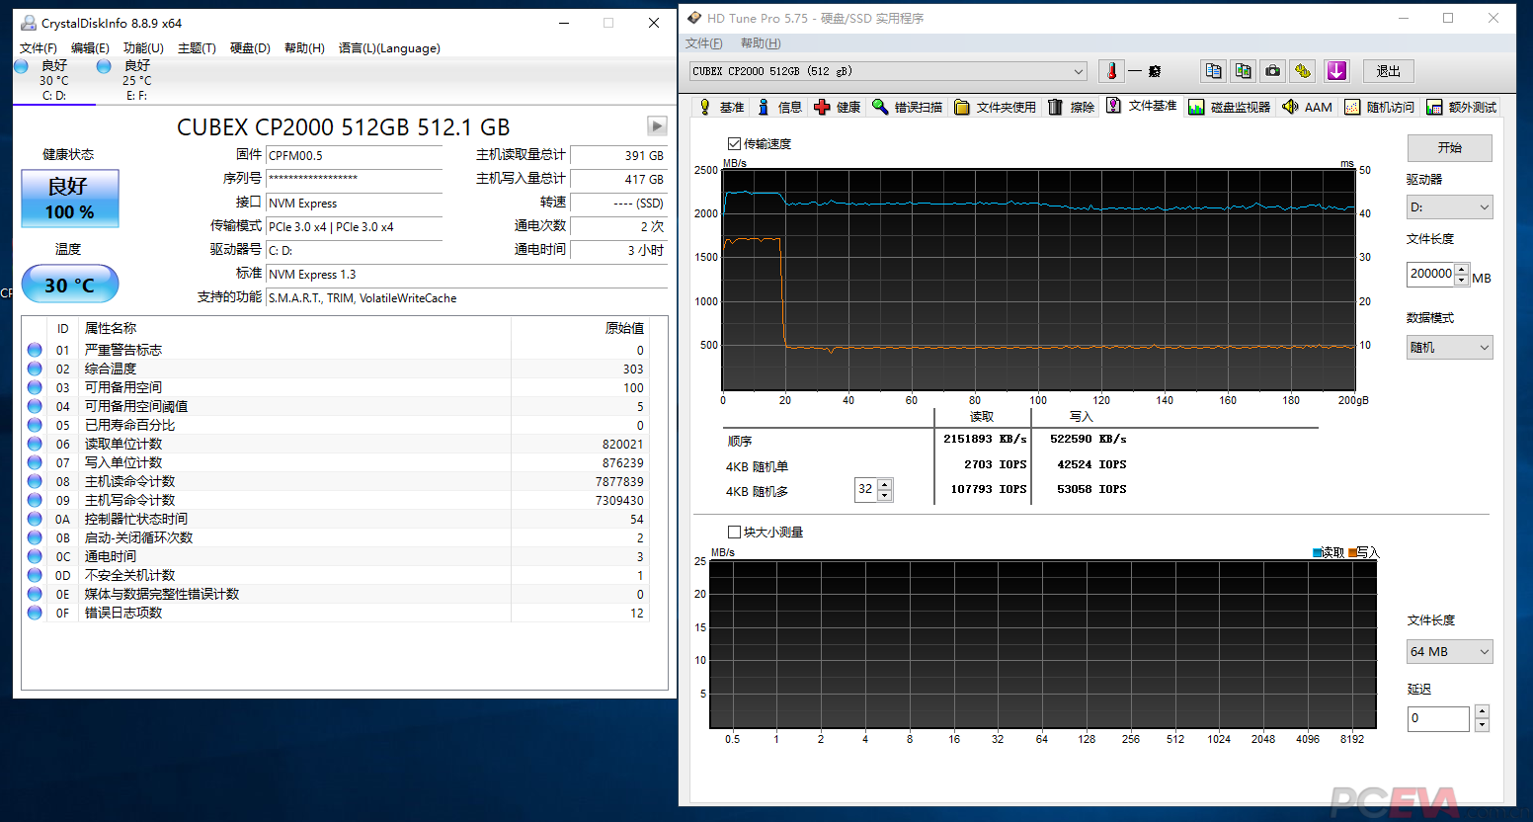Click the 良好 100 % health status button
Image resolution: width=1533 pixels, height=822 pixels.
[70, 199]
